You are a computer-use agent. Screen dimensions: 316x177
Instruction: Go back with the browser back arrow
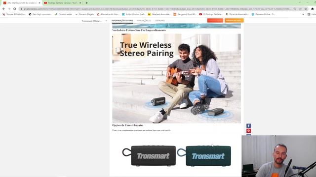(x=3, y=9)
